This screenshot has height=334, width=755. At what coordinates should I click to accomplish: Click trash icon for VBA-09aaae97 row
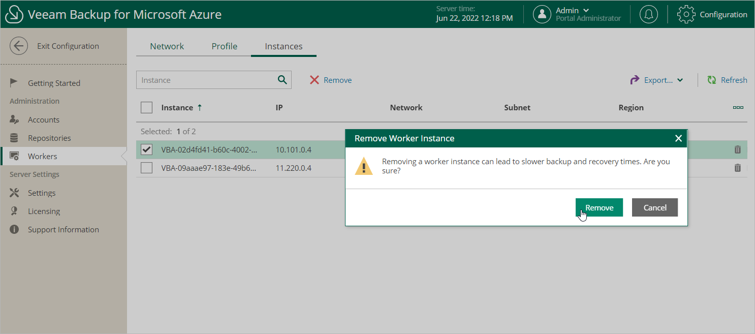738,168
